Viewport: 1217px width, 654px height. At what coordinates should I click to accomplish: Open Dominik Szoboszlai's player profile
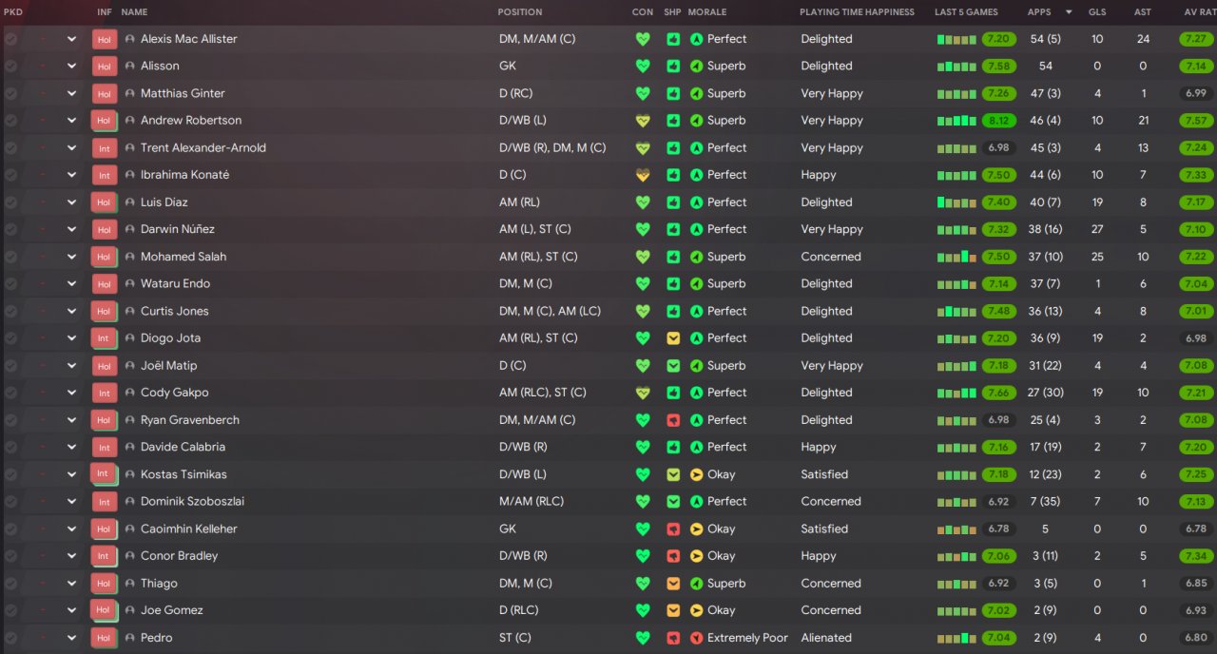pos(192,502)
